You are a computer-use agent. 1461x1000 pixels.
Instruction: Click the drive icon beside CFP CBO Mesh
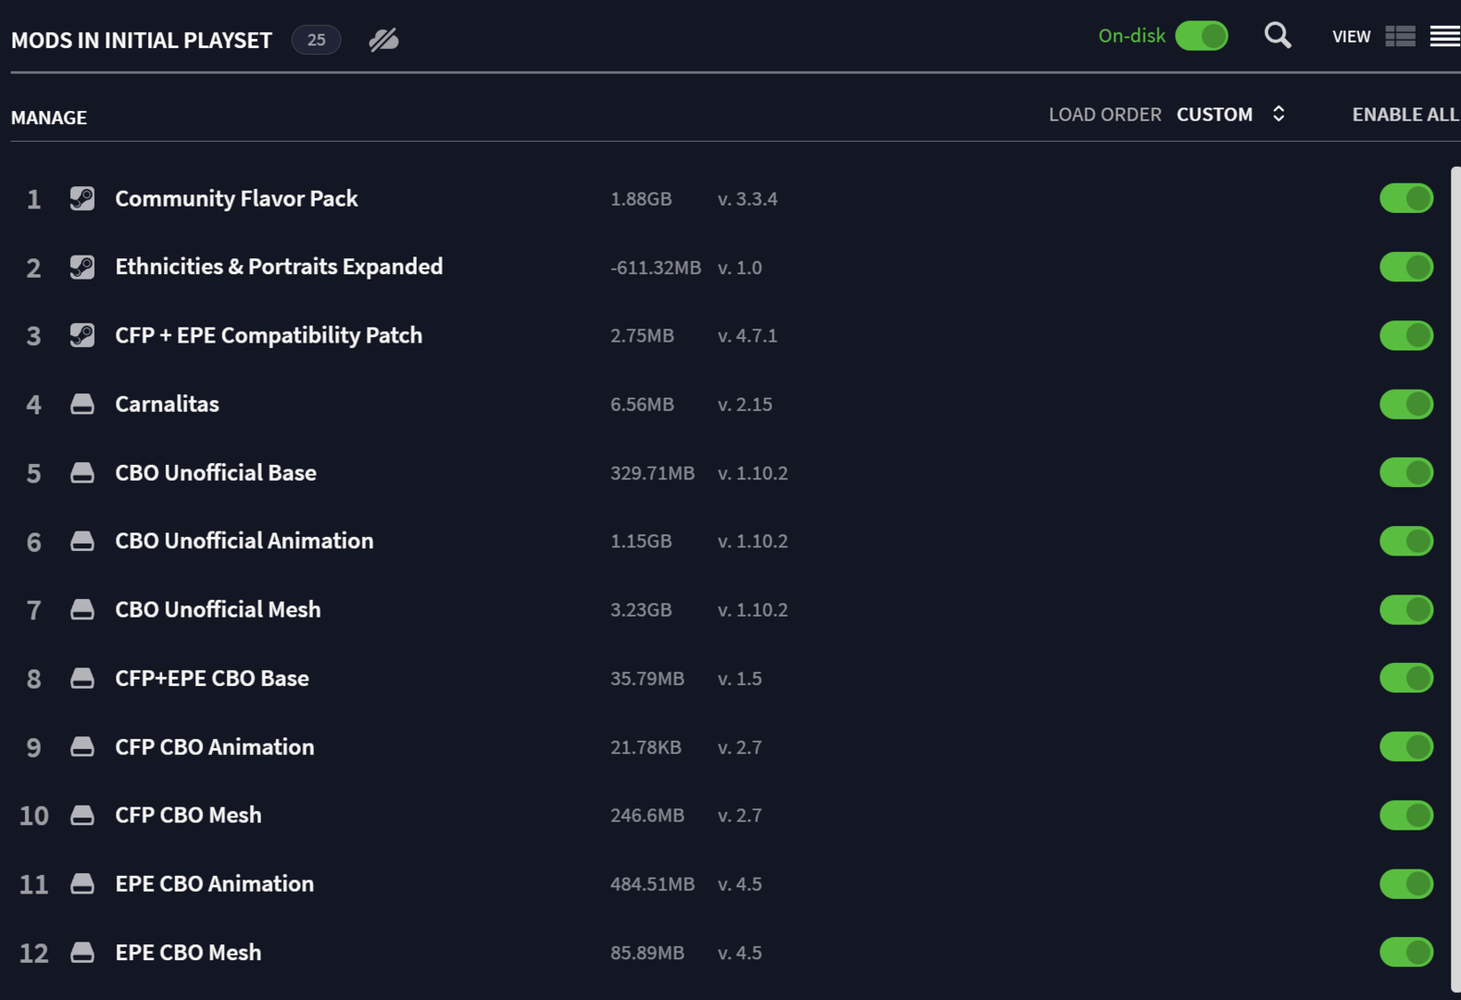tap(81, 815)
